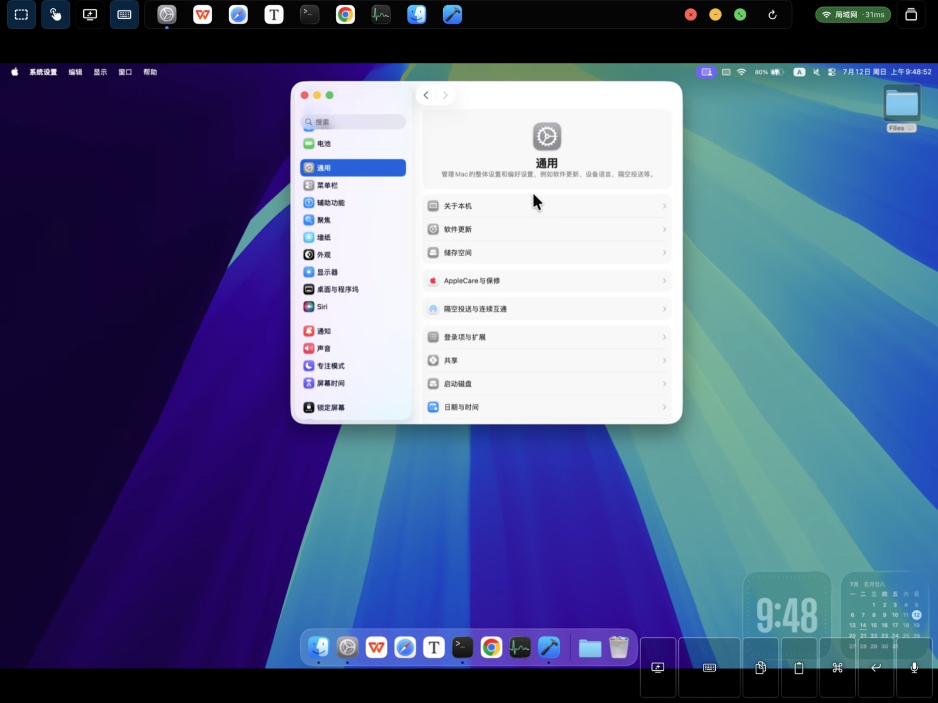Switch to Finder in top app bar
Screen dimensions: 938x703
pyautogui.click(x=417, y=15)
